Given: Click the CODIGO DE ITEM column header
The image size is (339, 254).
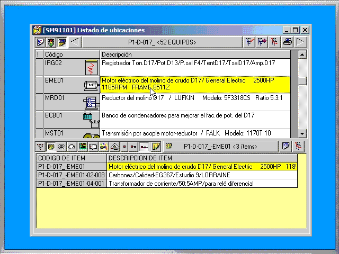Looking at the screenshot, I should tap(72, 158).
